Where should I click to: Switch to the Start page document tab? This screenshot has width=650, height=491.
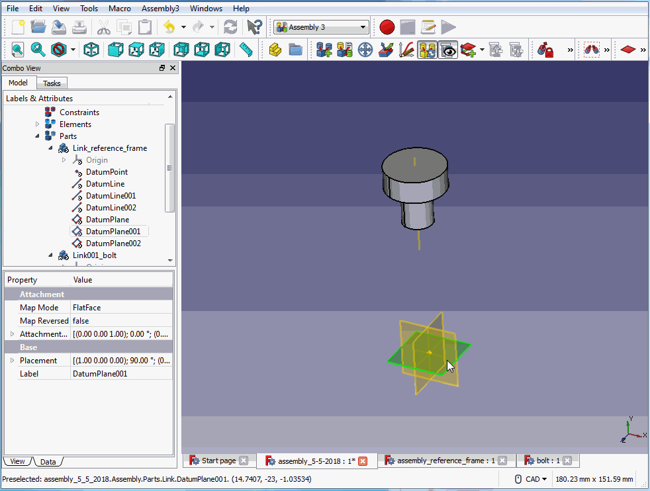click(218, 461)
